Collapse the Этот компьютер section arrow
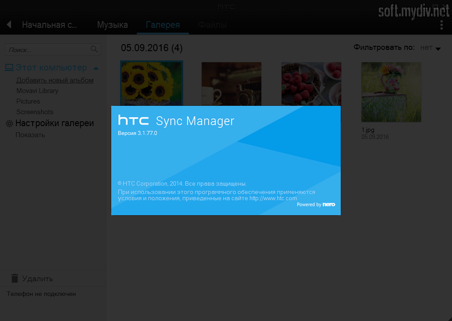 [x=96, y=68]
